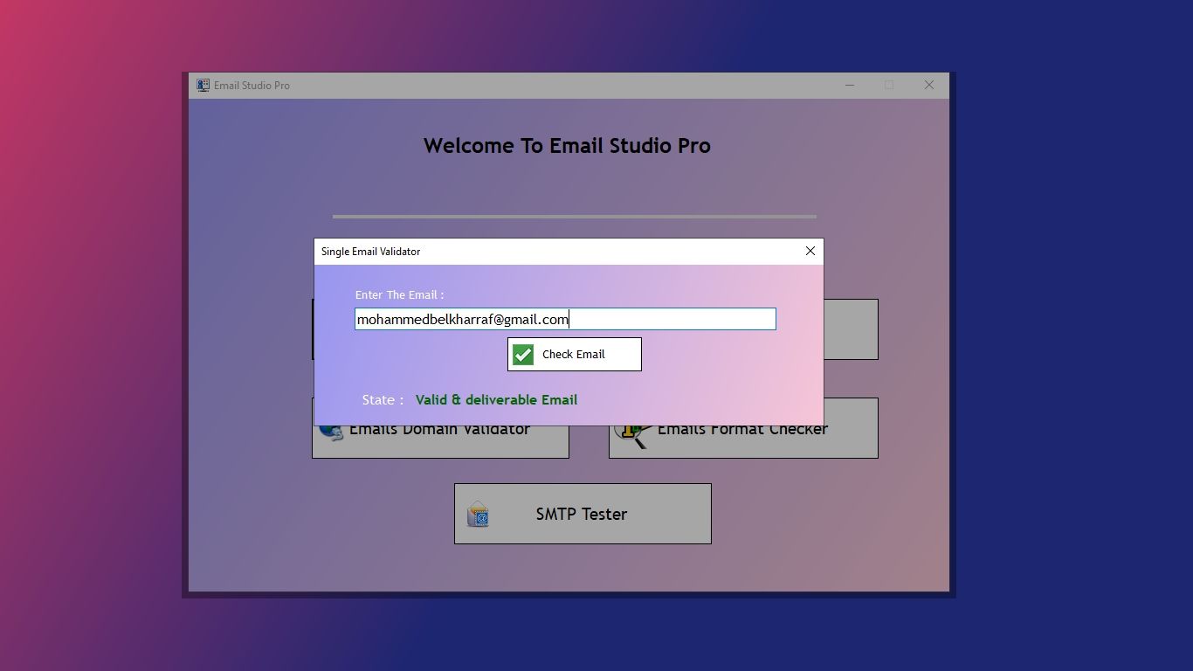Click the "Valid & deliverable Email" status text
The width and height of the screenshot is (1193, 671).
[x=496, y=399]
